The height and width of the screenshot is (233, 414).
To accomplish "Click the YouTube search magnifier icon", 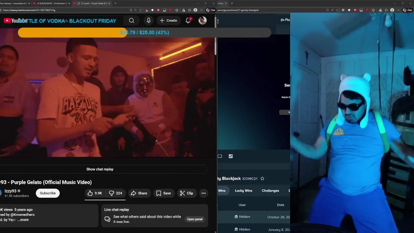I will coord(132,20).
